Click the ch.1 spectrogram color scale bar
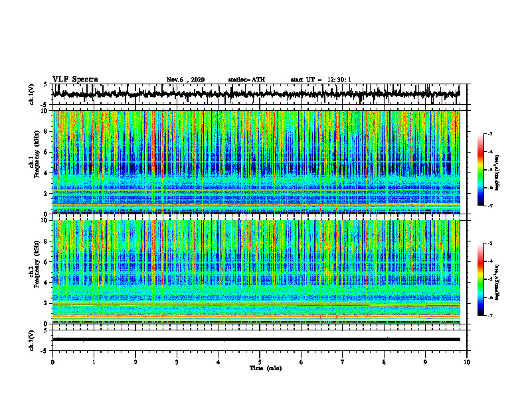Image resolution: width=526 pixels, height=406 pixels. [x=481, y=170]
